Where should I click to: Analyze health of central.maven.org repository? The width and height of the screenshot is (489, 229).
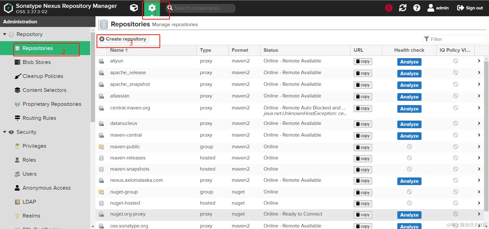point(409,109)
